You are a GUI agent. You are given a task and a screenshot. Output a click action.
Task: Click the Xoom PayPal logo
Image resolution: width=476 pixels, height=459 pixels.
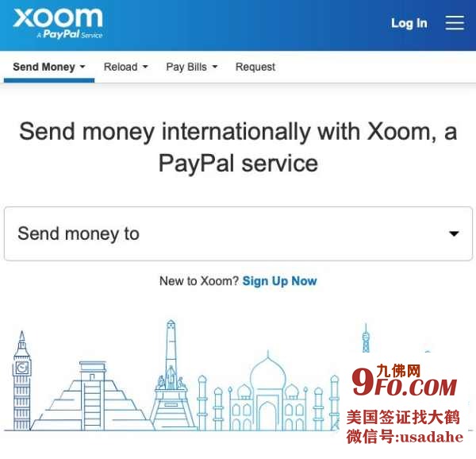tap(58, 24)
